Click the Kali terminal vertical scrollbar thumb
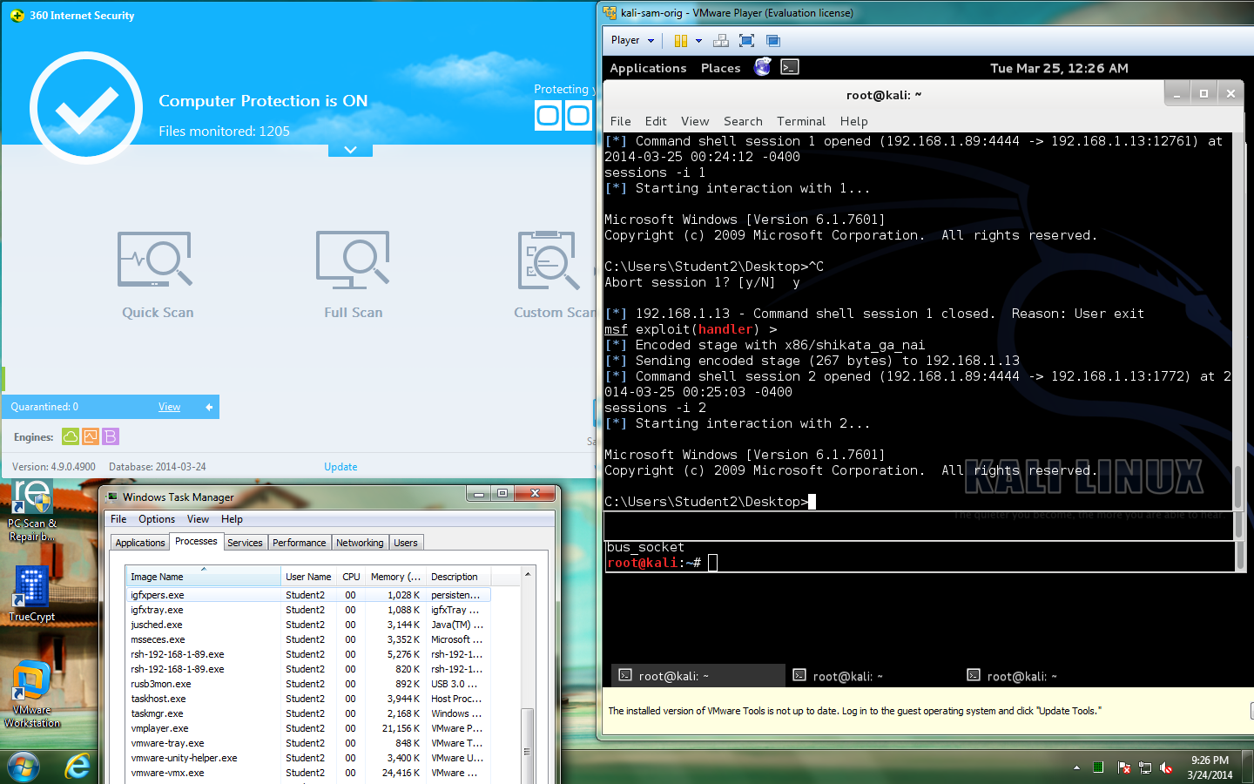Screen dimensions: 1254x784 [1237, 488]
